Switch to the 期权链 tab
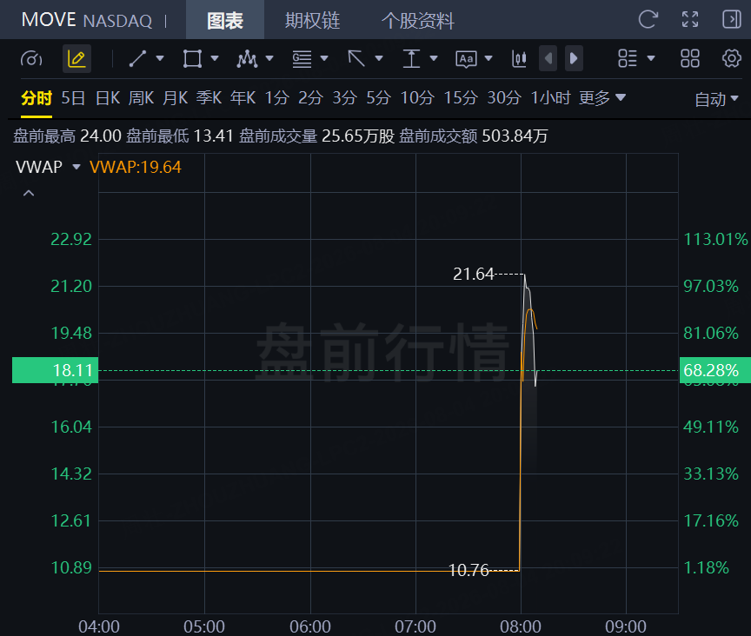The height and width of the screenshot is (636, 751). 313,20
